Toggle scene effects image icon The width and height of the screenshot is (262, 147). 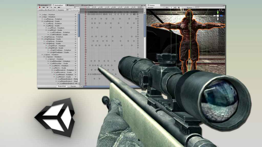coord(179,7)
